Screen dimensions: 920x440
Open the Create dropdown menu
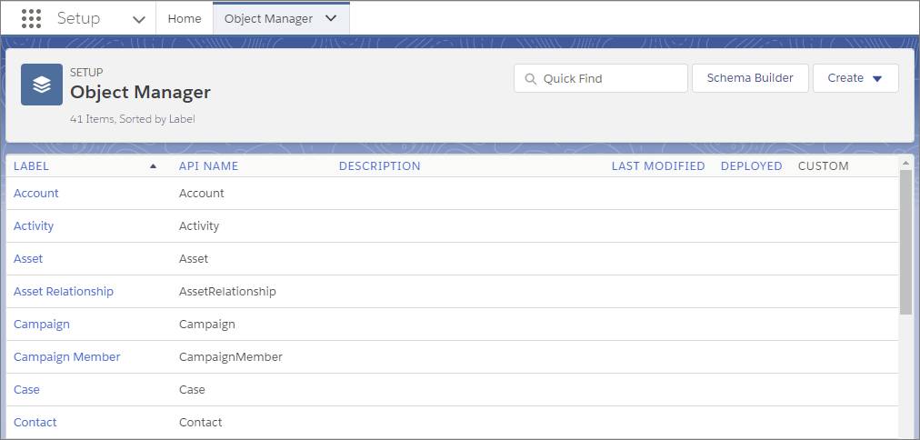[x=855, y=78]
